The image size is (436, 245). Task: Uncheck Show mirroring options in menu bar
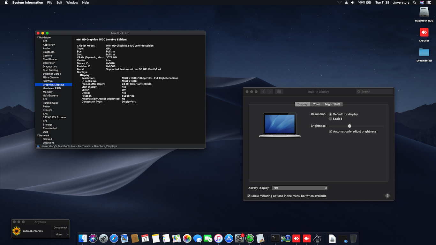[249, 196]
